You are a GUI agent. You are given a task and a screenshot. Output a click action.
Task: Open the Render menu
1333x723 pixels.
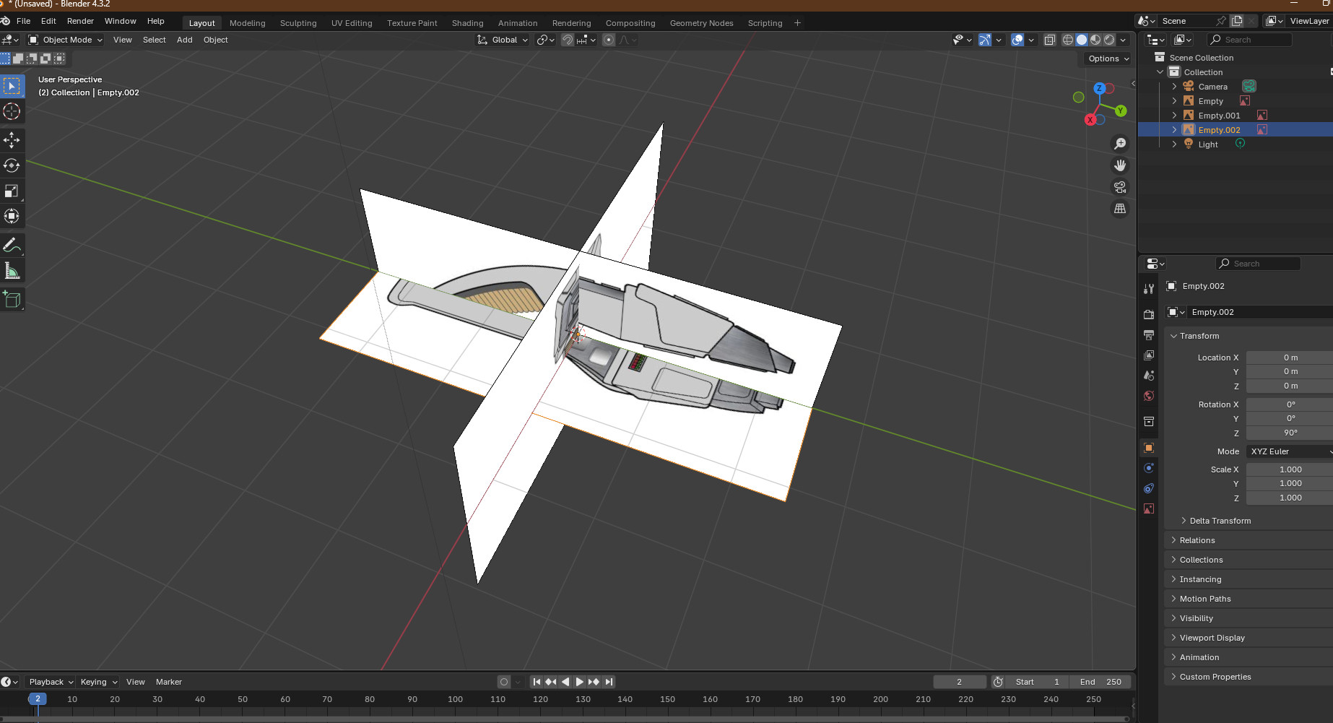[x=80, y=21]
